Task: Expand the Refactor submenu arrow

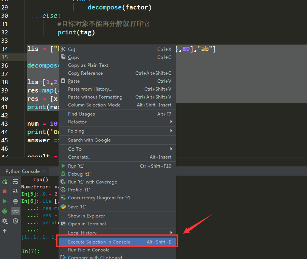Action: [x=171, y=122]
